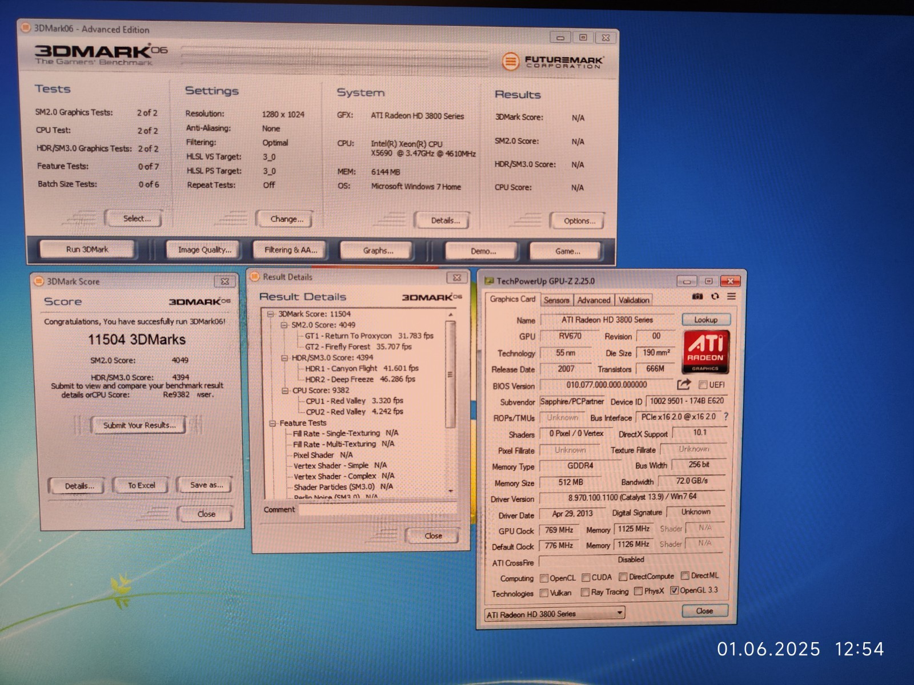Collapse the 3DMark Score: 11504 tree node
The image size is (914, 685).
coord(272,314)
